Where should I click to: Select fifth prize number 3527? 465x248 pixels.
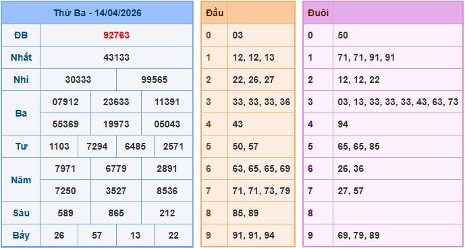pyautogui.click(x=116, y=191)
